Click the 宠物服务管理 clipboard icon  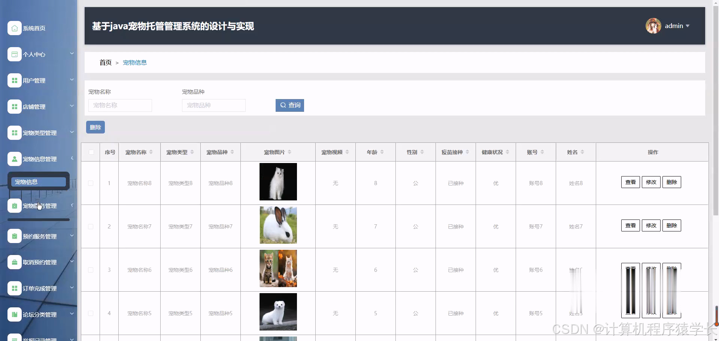coord(14,206)
